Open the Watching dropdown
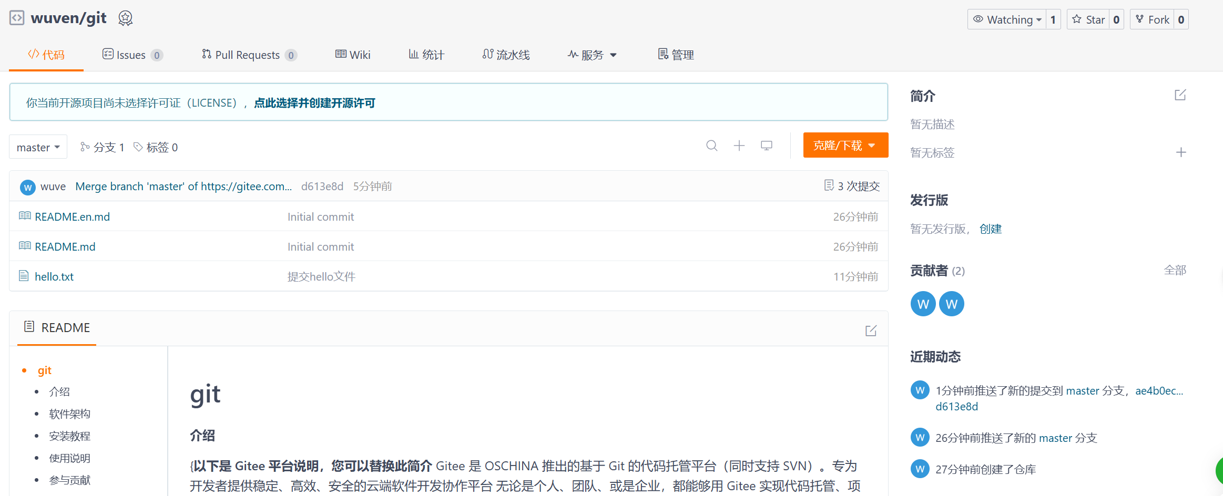 coord(1007,19)
